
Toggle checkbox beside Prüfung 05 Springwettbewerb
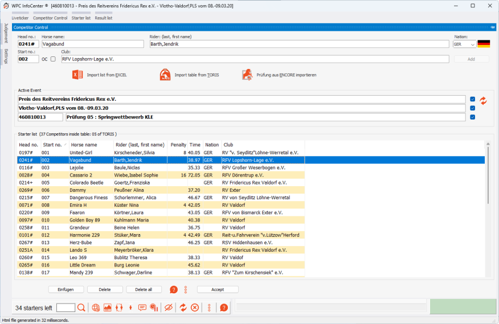tap(473, 117)
